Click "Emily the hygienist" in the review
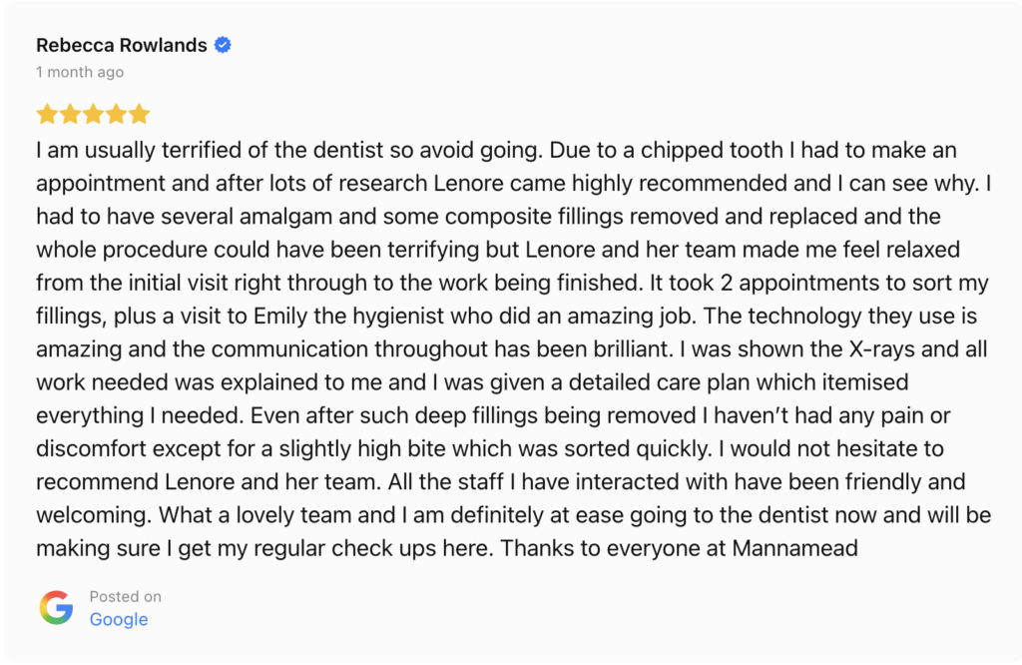1022x665 pixels. [x=334, y=317]
